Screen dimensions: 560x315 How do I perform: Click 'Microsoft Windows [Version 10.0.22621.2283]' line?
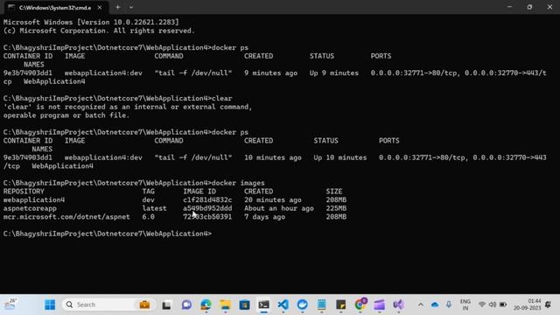point(91,22)
